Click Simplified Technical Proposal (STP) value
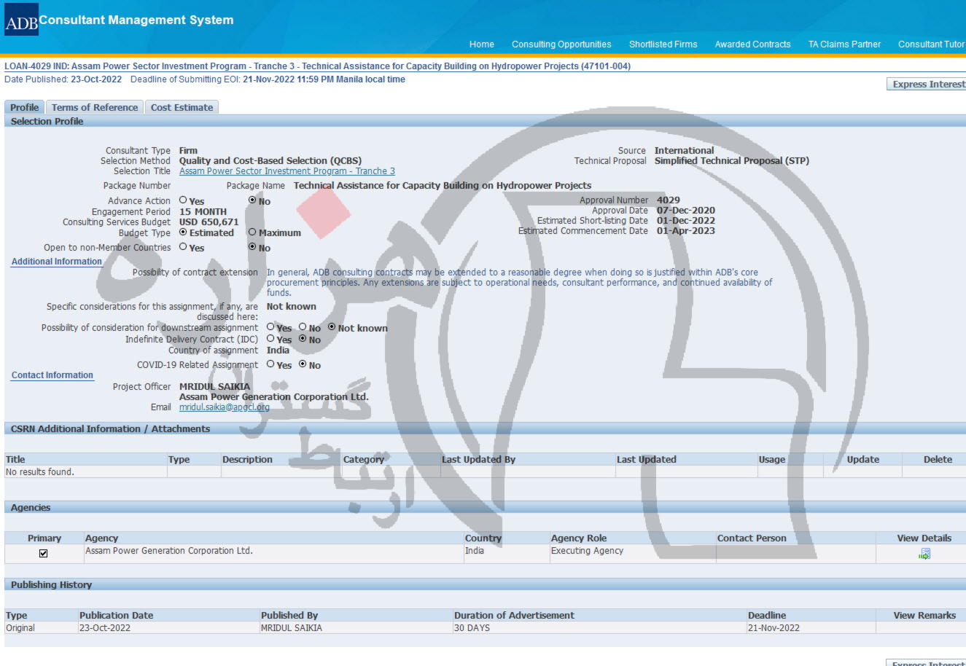The width and height of the screenshot is (966, 666). pyautogui.click(x=732, y=161)
